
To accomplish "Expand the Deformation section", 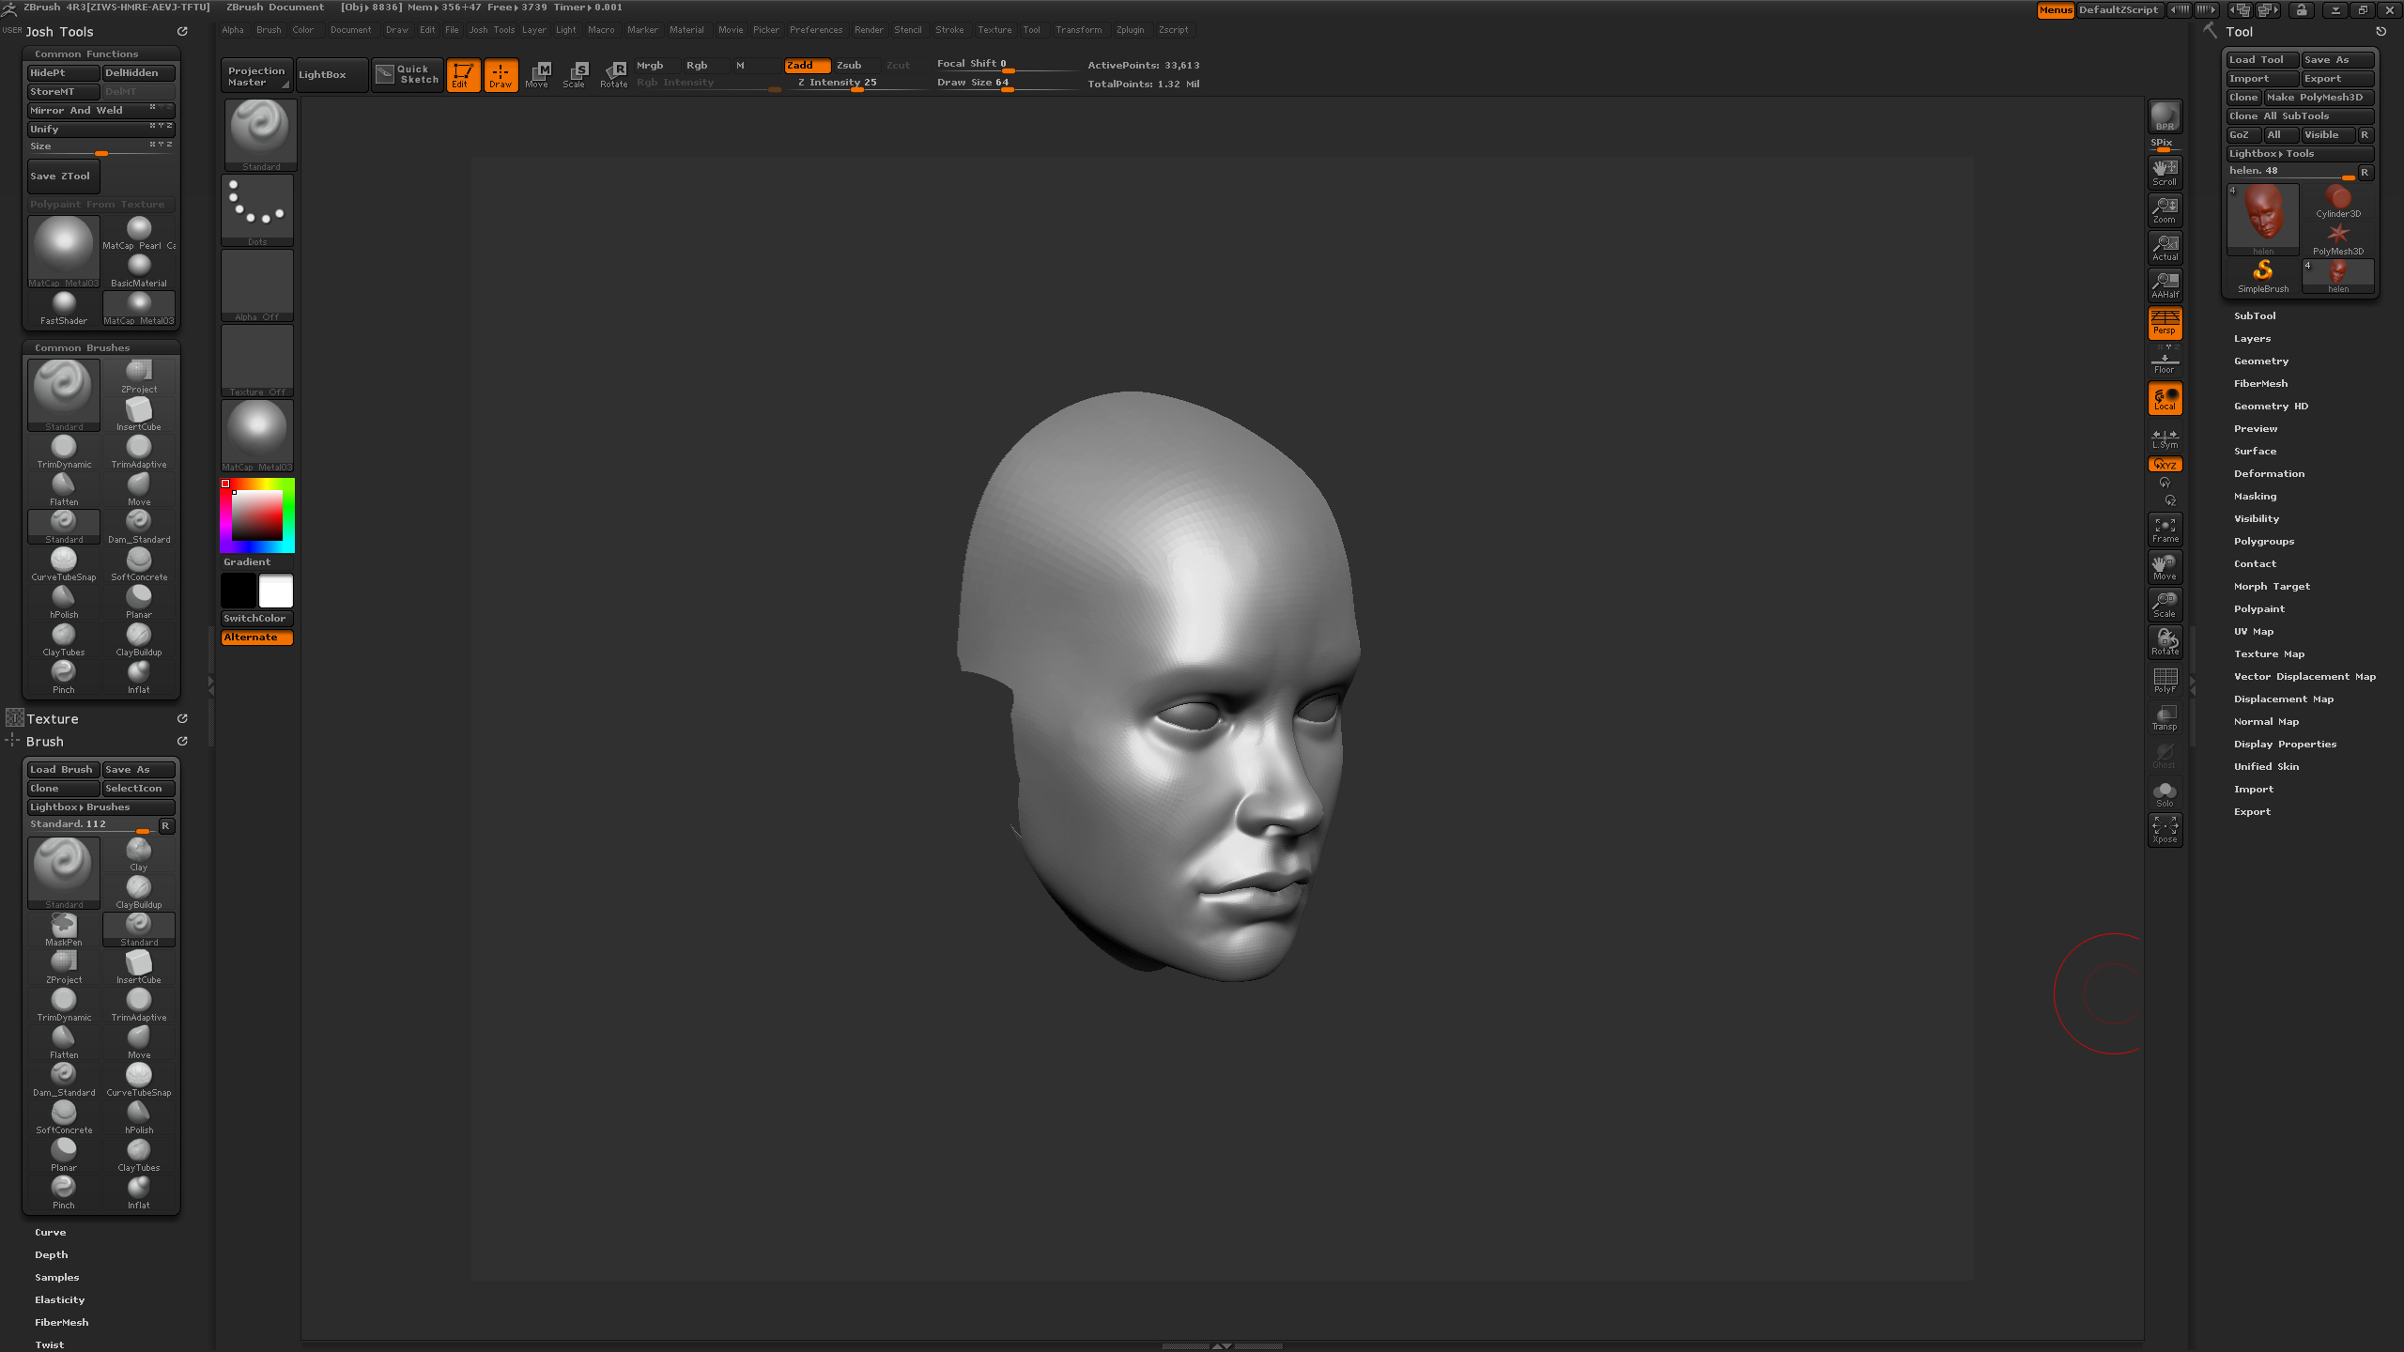I will pos(2269,473).
